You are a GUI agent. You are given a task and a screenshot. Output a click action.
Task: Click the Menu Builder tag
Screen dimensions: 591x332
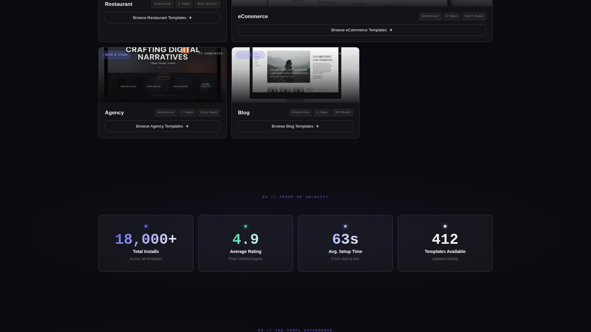pos(207,4)
